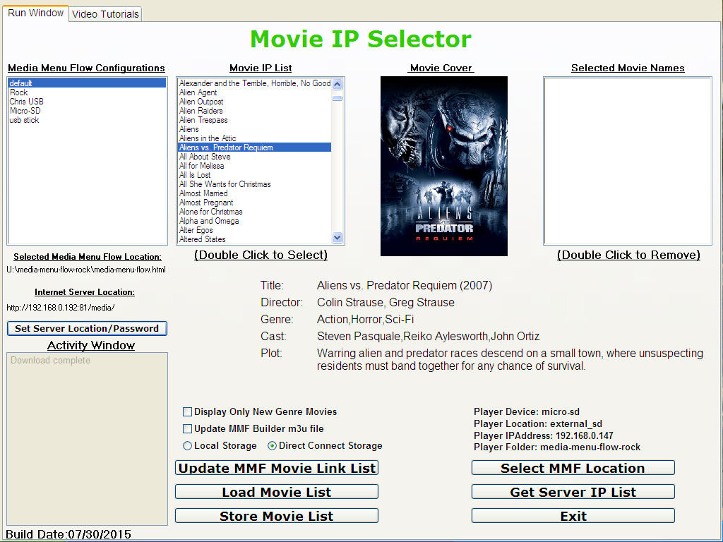Select the Run Window tab

35,13
